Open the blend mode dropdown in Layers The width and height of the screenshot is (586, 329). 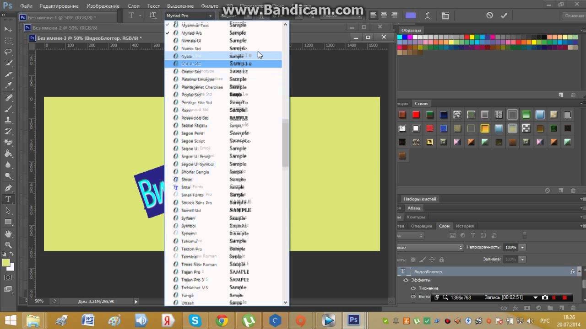(x=430, y=247)
